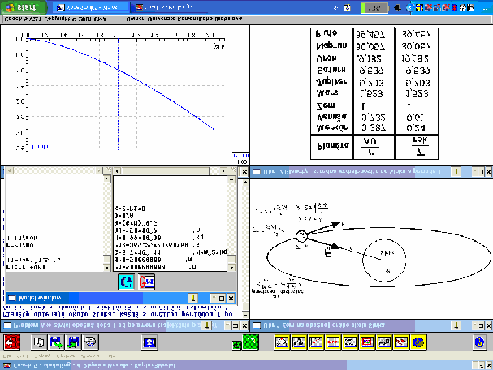Click the Planéta header cell in the table
Image resolution: width=493 pixels, height=370 pixels.
click(333, 146)
